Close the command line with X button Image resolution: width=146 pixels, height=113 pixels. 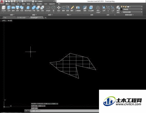(x=27, y=111)
